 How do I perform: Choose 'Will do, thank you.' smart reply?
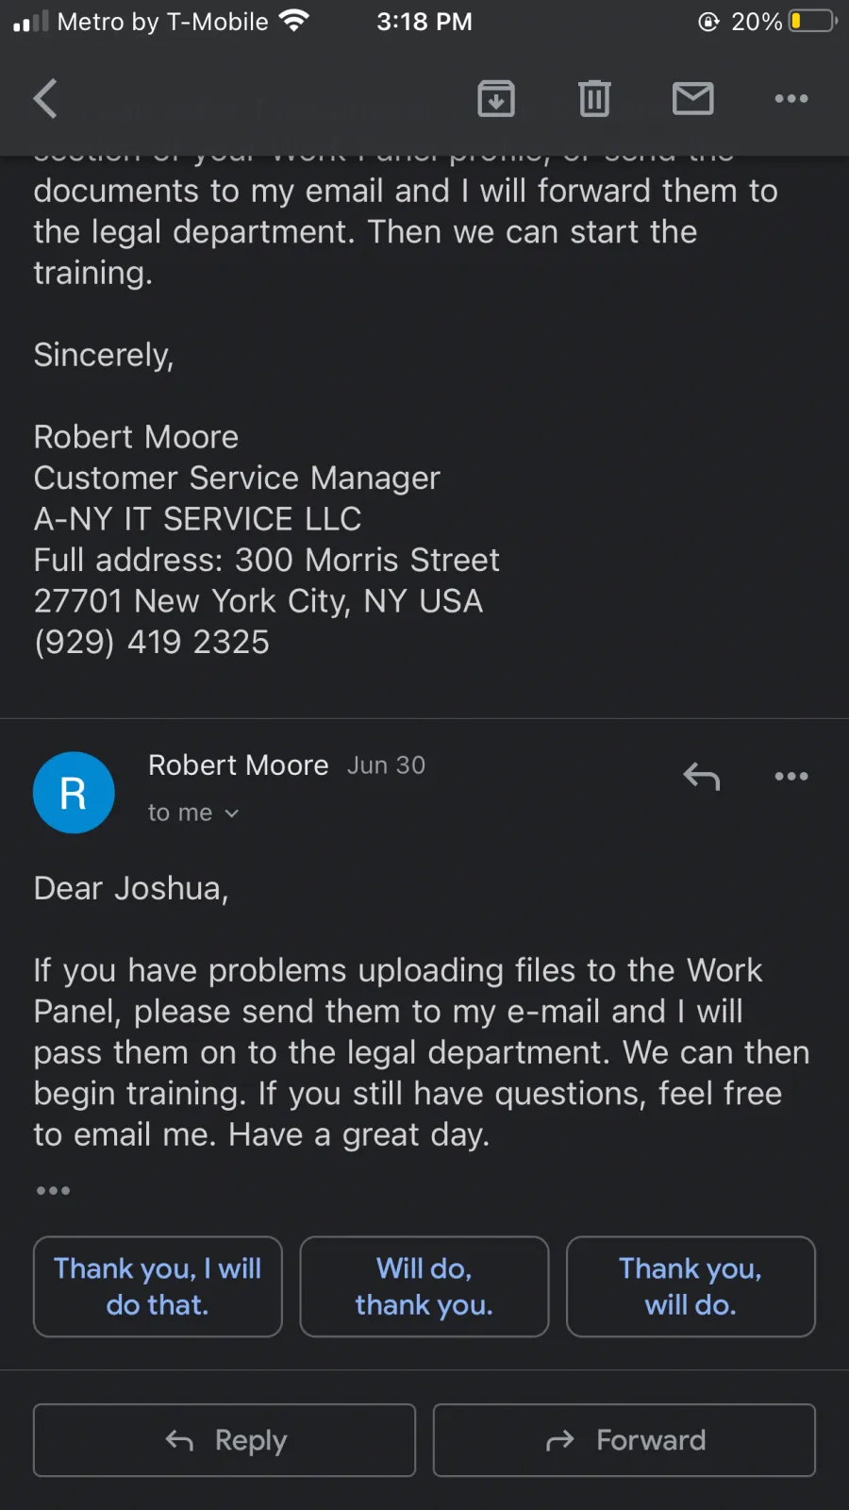[x=424, y=1286]
